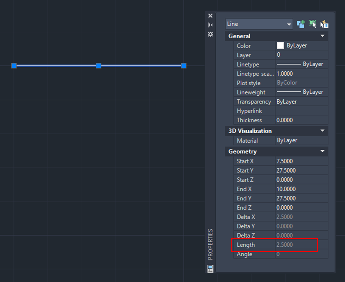This screenshot has width=345, height=282.
Task: Select the Start X property label
Action: pos(245,161)
